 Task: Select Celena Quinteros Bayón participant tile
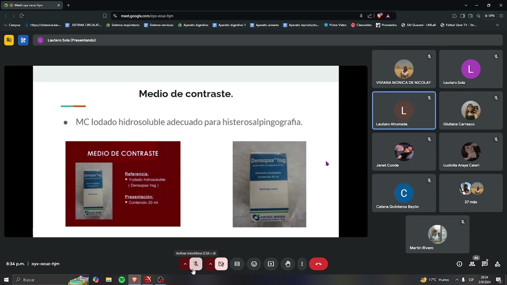click(x=404, y=193)
